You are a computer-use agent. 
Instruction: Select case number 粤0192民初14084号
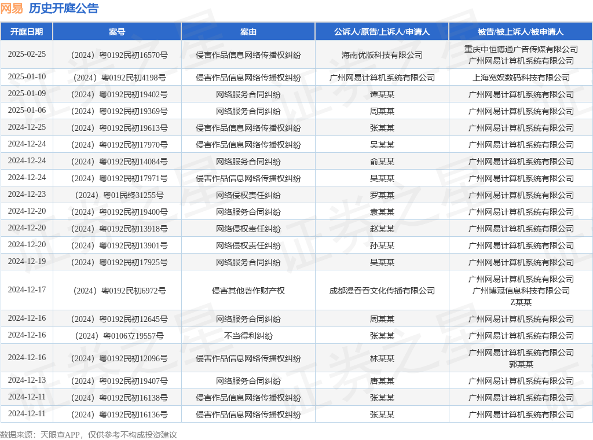pos(119,162)
